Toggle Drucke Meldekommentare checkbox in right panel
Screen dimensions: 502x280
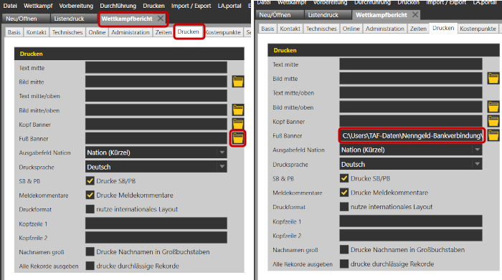pyautogui.click(x=344, y=193)
